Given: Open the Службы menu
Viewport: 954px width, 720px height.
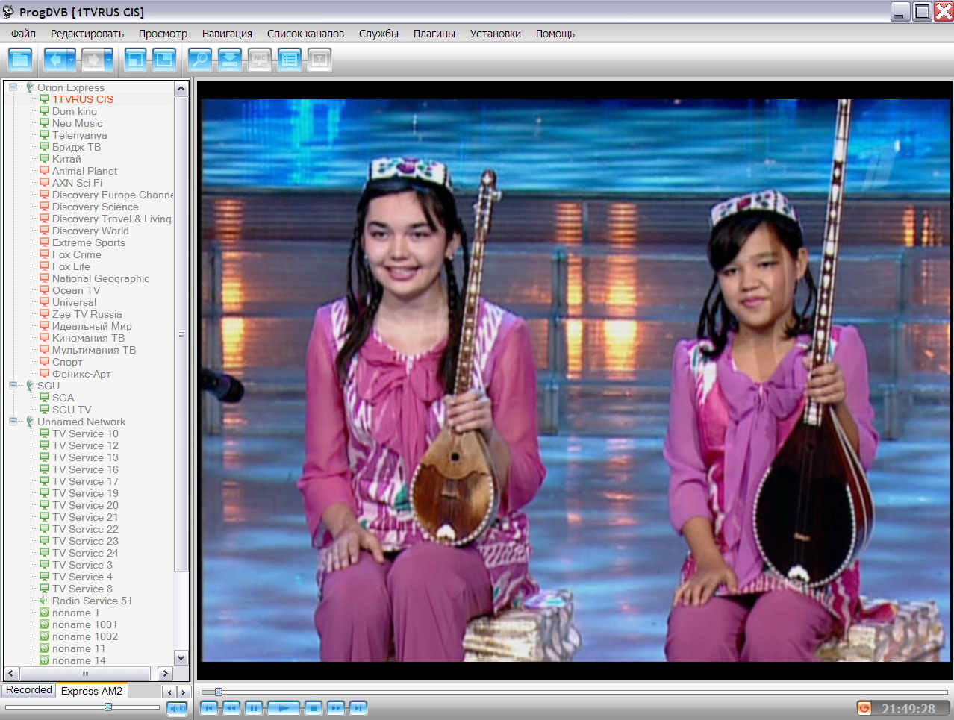Looking at the screenshot, I should (x=378, y=34).
